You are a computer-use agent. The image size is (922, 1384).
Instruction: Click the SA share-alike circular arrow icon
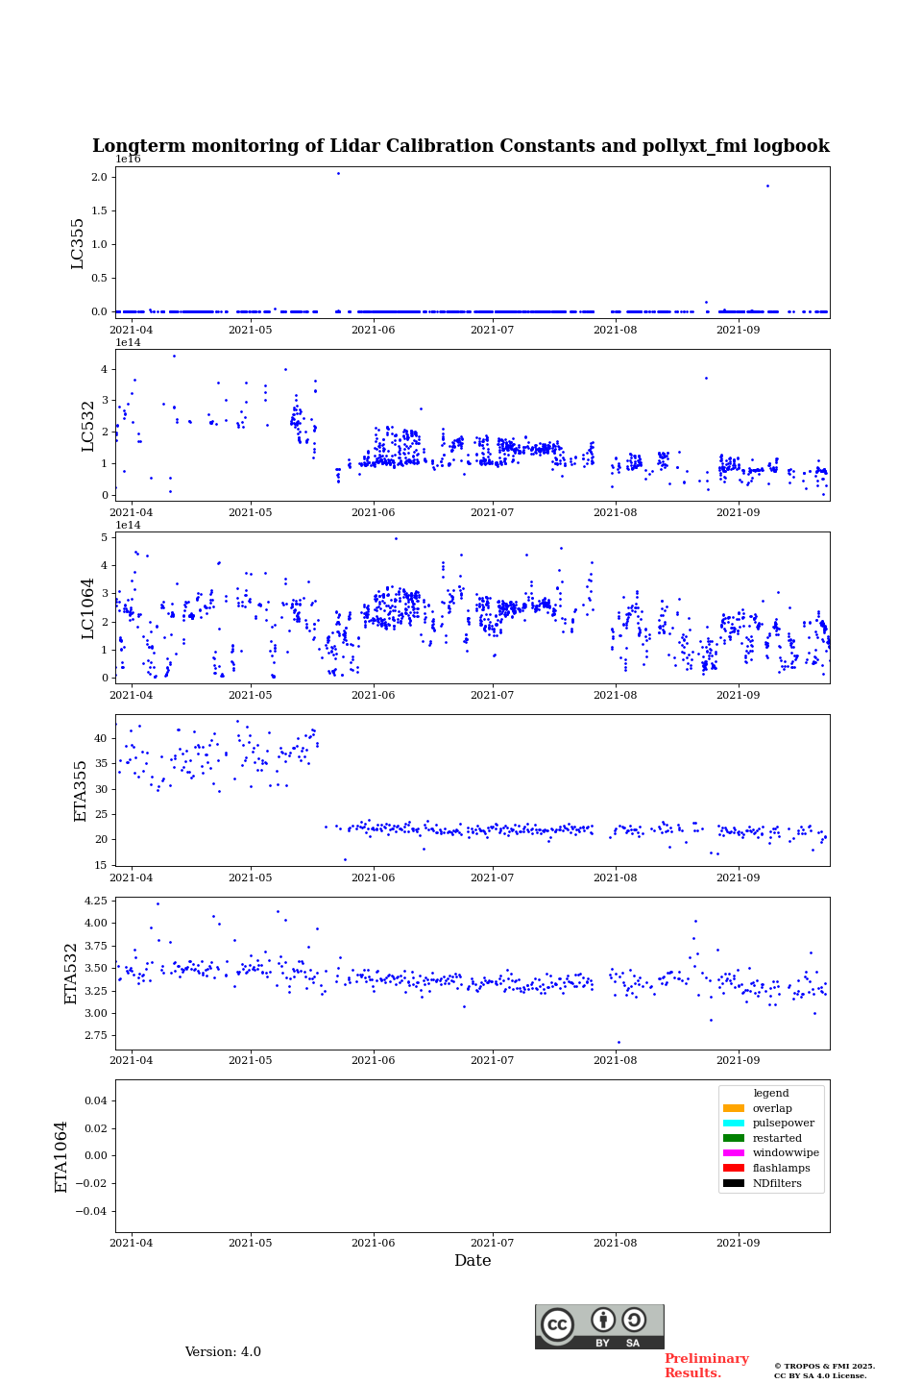pyautogui.click(x=634, y=1320)
